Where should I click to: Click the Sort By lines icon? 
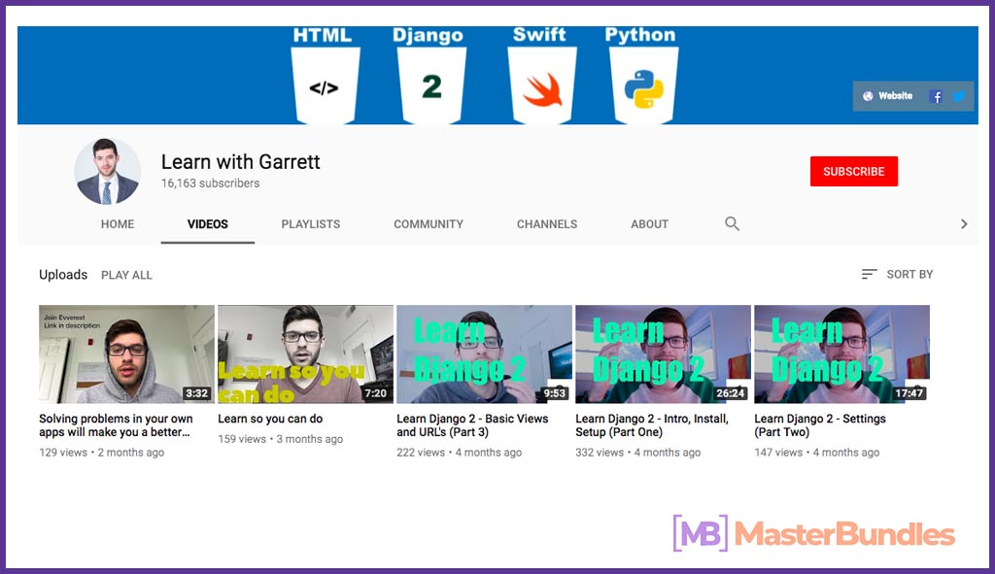[x=869, y=274]
